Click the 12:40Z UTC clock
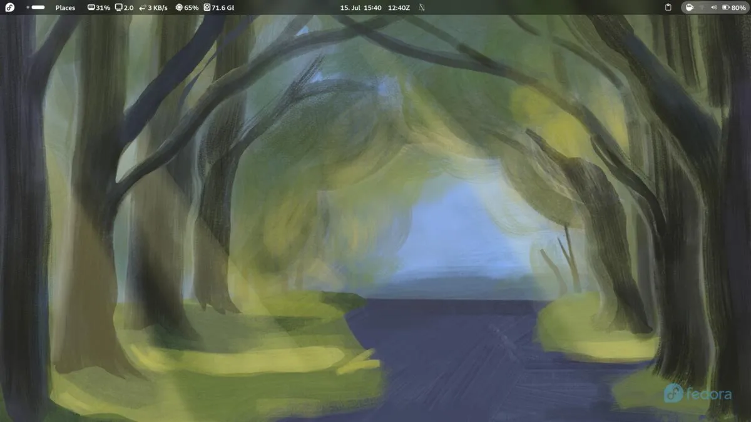This screenshot has height=422, width=751. click(x=399, y=8)
